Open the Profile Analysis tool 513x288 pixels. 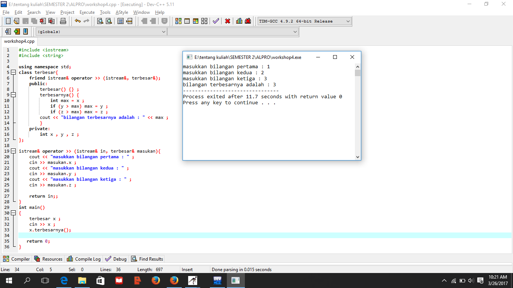click(x=239, y=21)
